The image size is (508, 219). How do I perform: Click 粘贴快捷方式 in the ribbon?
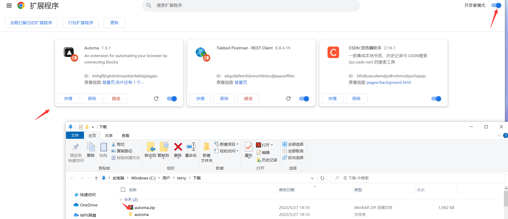click(x=126, y=158)
